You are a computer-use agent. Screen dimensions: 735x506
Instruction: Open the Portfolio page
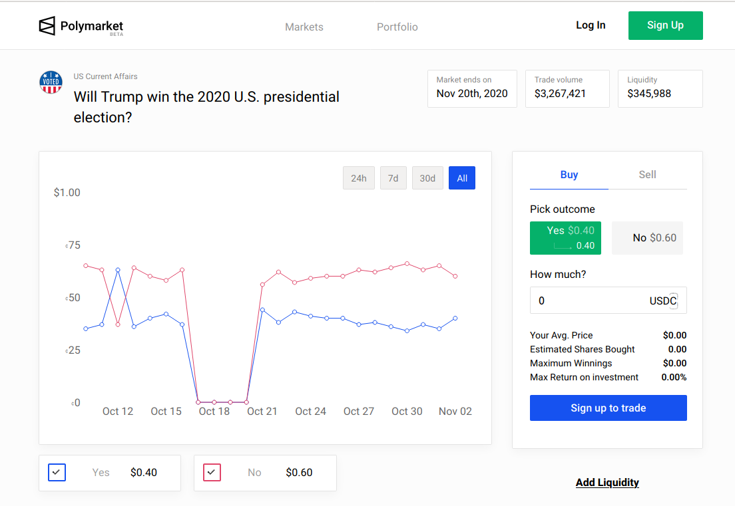click(x=397, y=27)
